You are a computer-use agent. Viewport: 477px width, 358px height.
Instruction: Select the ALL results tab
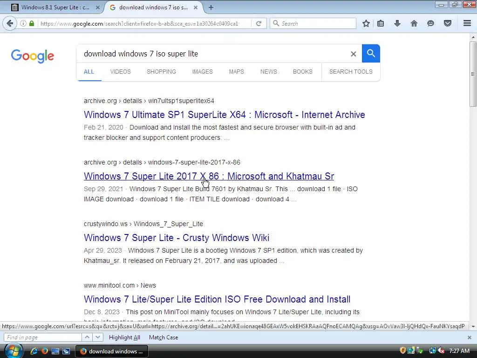pos(89,71)
